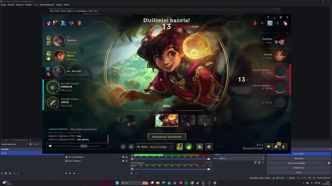This screenshot has width=332, height=186.
Task: Open the Sahne Koleksiyonu menu
Action: [47, 5]
